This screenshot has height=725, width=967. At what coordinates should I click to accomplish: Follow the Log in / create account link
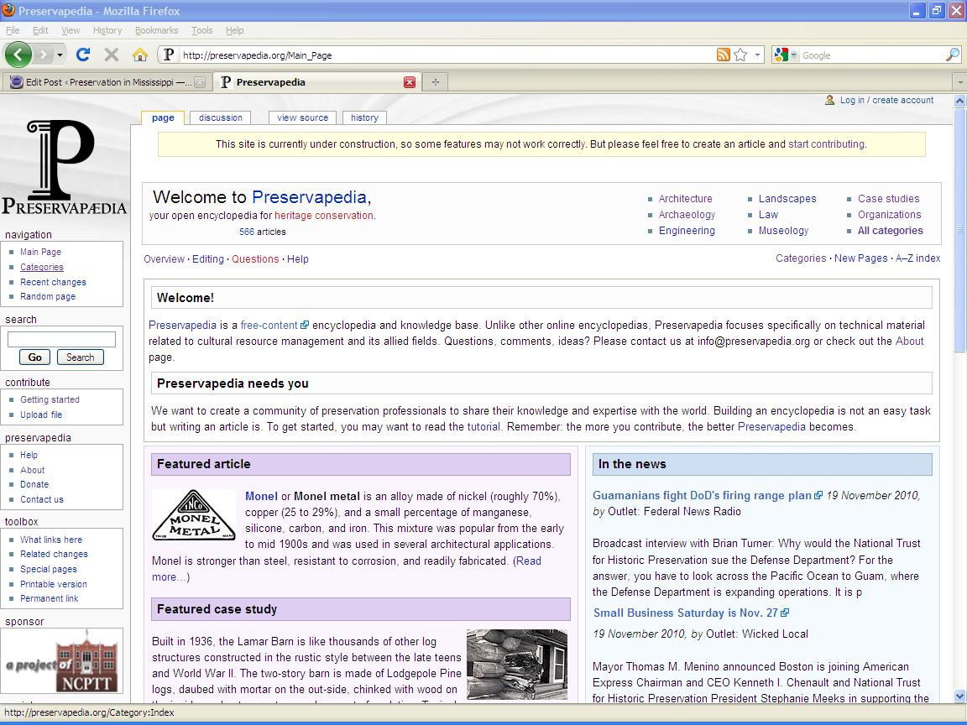point(886,100)
